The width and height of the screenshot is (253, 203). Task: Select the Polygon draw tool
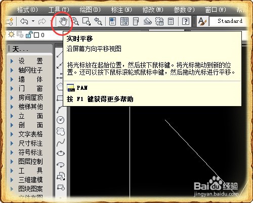pos(60,87)
